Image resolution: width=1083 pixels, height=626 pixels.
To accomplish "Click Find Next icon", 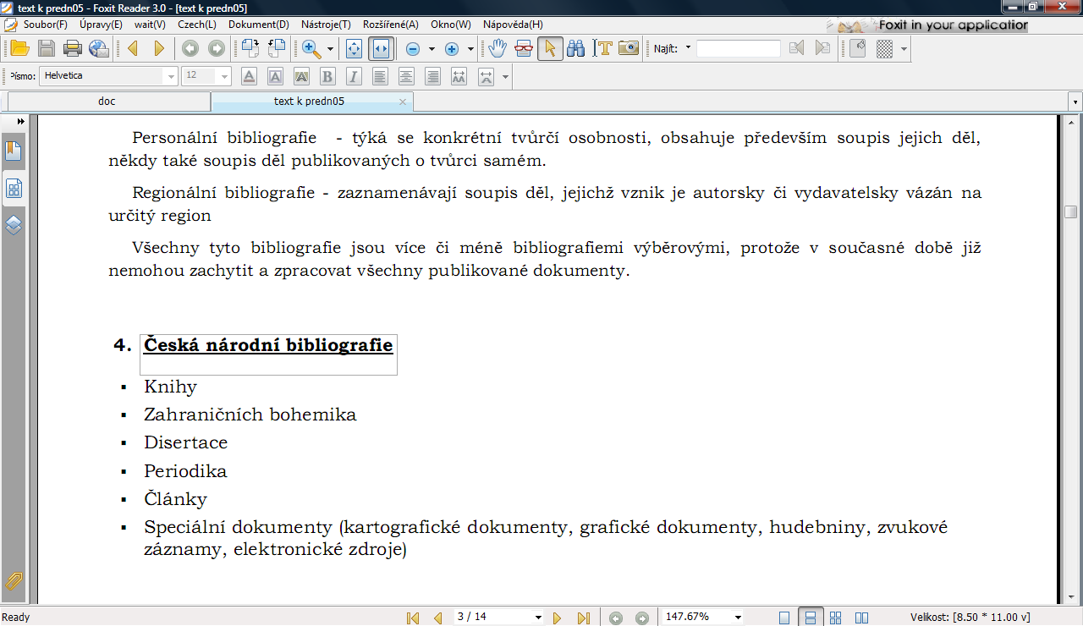I will (x=822, y=48).
